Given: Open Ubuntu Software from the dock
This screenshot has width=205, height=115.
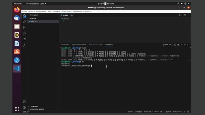Looking at the screenshot, I should (17, 52).
